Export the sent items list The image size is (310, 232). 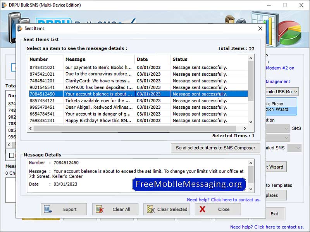click(x=64, y=209)
